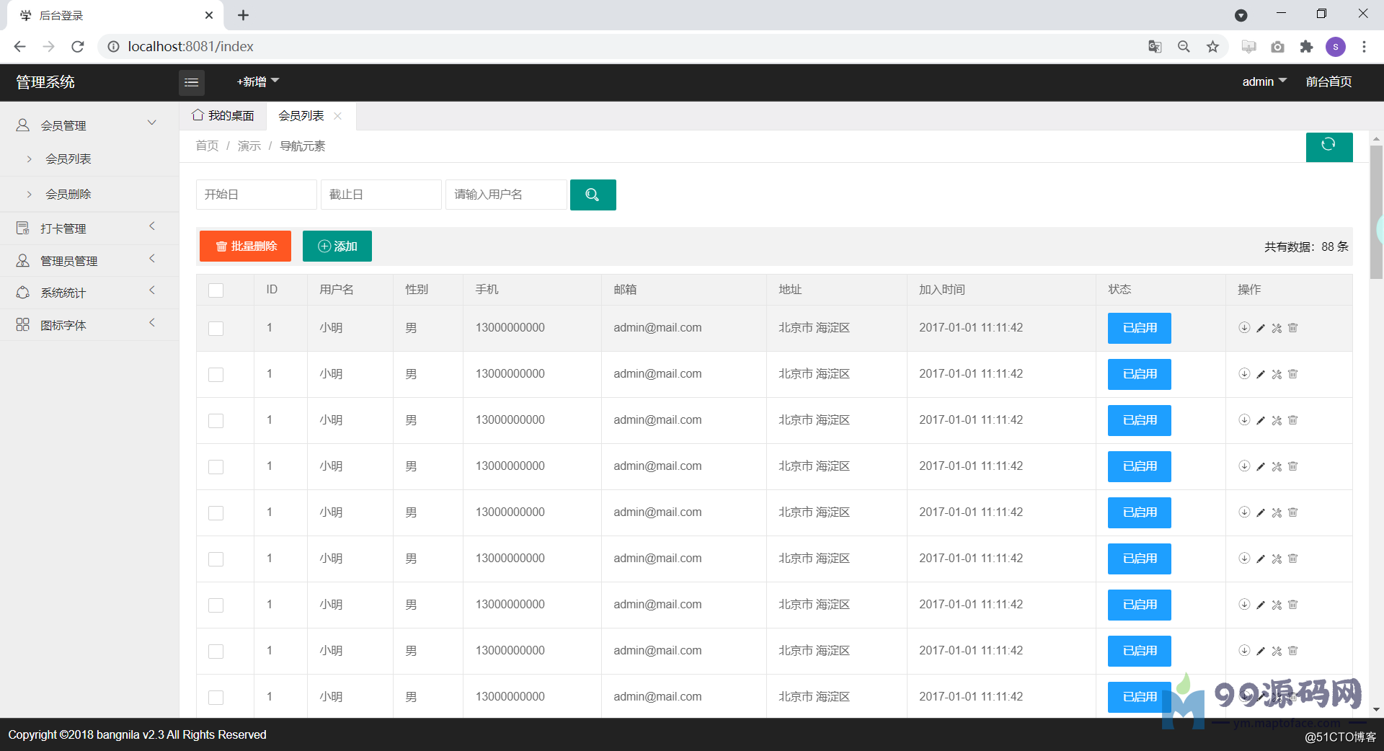Viewport: 1384px width, 751px height.
Task: Click the trash icon in the second table row
Action: [x=1293, y=374]
